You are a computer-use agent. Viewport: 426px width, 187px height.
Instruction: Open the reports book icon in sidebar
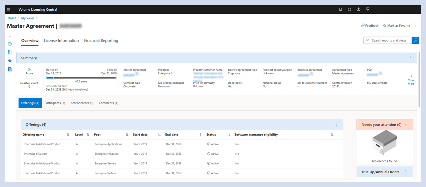[10, 69]
